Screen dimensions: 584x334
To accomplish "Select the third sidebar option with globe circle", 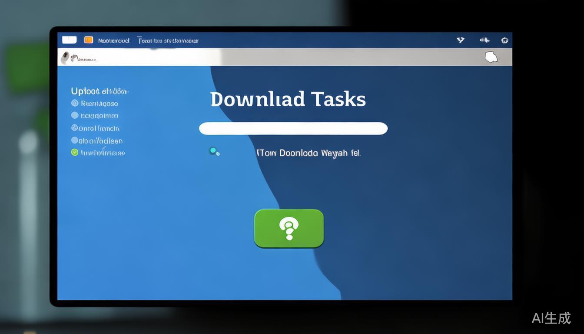I will [75, 128].
